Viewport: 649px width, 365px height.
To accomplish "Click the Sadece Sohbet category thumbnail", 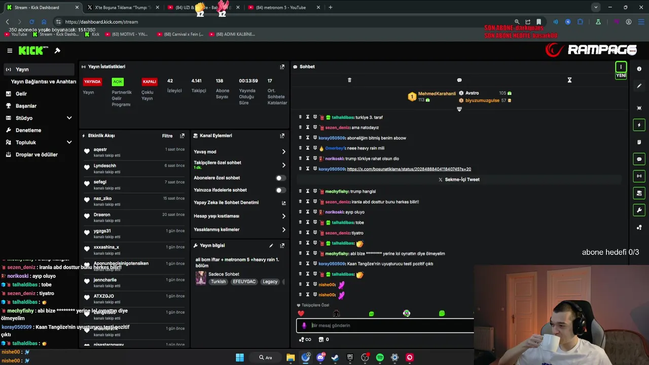I will click(x=201, y=278).
